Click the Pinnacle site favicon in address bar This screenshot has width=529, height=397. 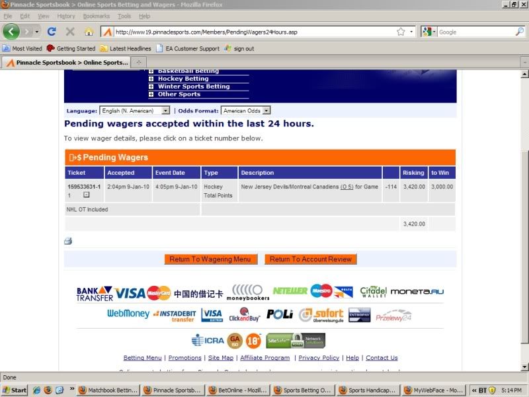click(108, 32)
